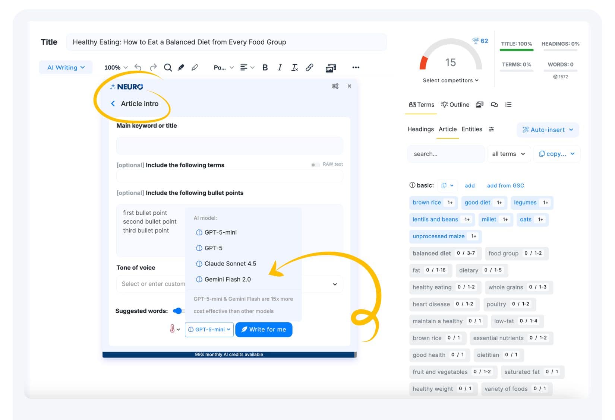Click the TITLE: 100% progress bar
Image resolution: width=615 pixels, height=420 pixels.
pos(517,50)
